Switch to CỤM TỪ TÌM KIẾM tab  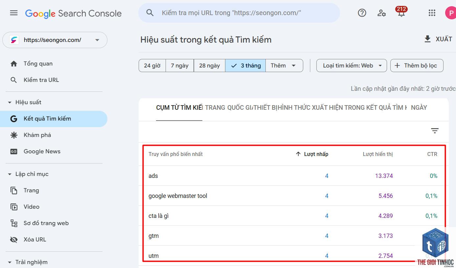(179, 107)
